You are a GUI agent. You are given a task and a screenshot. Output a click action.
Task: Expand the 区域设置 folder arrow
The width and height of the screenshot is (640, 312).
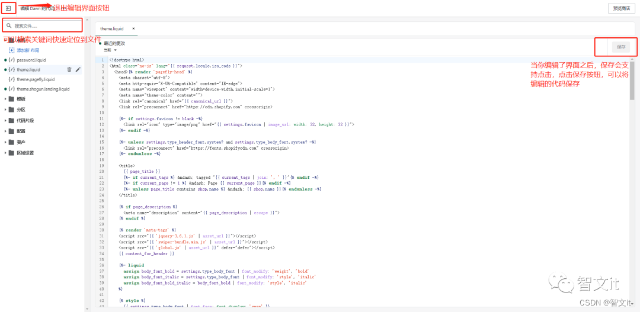pos(5,153)
